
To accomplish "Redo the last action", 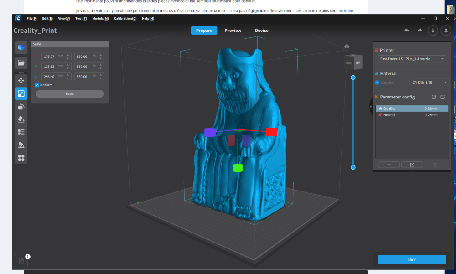I will 420,30.
